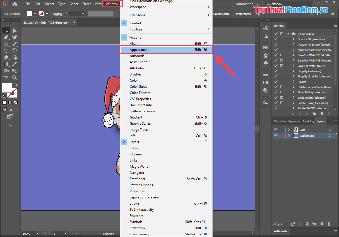Open the Color panel icon in the right dock
This screenshot has height=237, width=339.
pos(266,28)
